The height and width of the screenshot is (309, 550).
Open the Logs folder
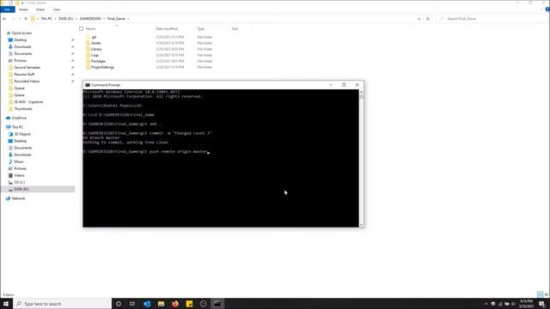95,55
